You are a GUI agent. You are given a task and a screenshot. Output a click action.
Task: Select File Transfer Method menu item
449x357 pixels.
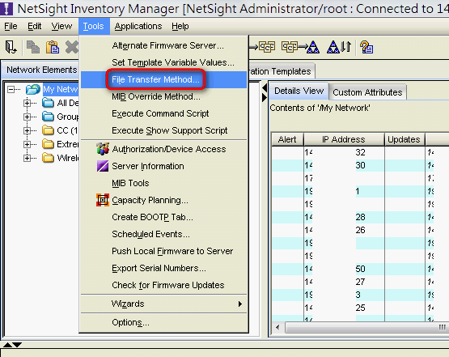(x=163, y=79)
